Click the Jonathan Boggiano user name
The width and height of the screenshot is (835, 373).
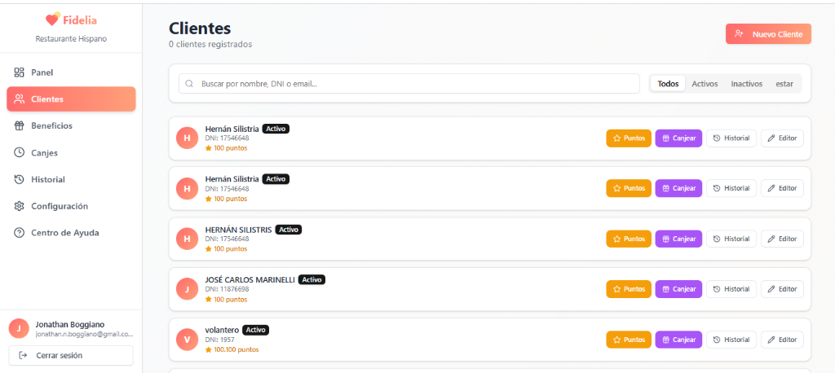(x=70, y=324)
